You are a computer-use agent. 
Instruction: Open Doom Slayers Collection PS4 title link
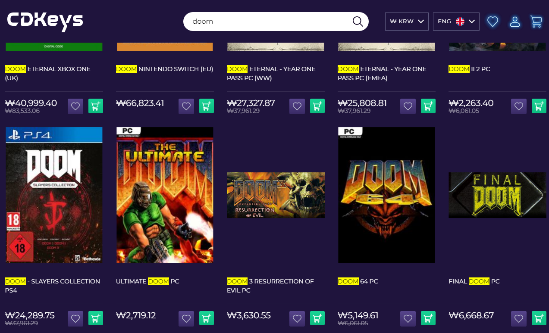(x=53, y=286)
